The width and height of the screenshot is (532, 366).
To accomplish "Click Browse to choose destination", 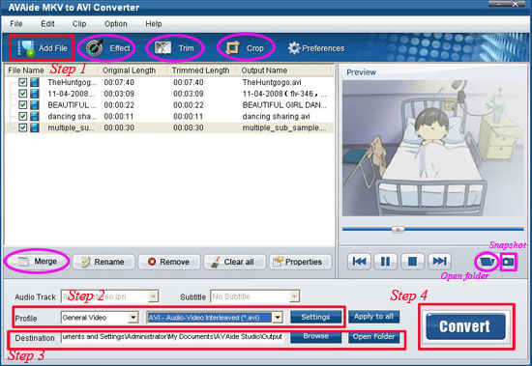I will point(316,336).
